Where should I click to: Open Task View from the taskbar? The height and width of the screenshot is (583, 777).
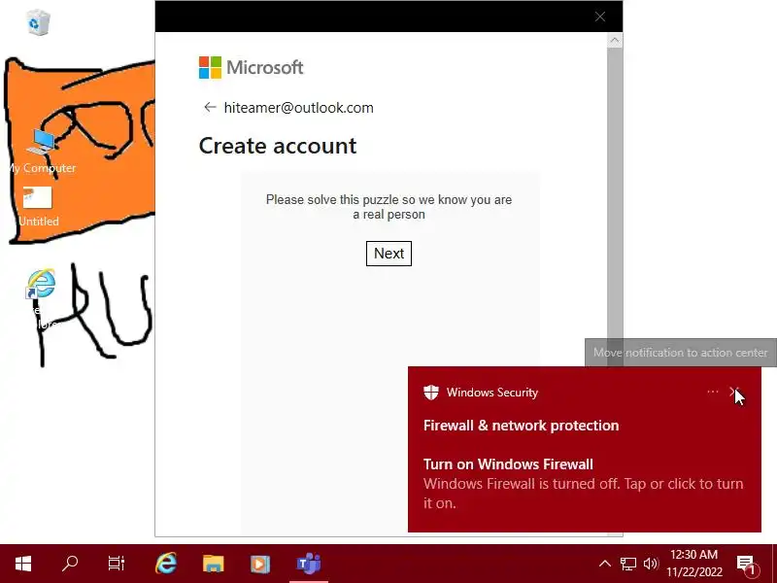point(117,564)
